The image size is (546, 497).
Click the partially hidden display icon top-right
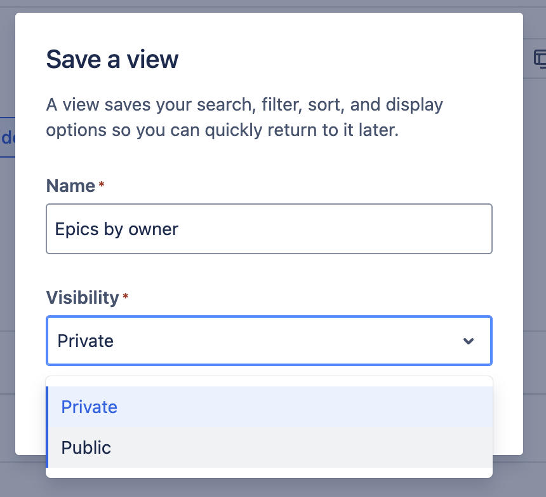(540, 59)
